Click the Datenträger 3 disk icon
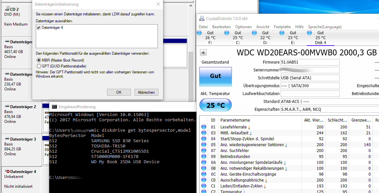This screenshot has height=193, width=379. tap(7, 139)
